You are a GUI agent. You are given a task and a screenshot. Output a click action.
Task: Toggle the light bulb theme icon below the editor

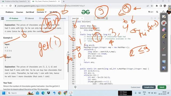[75, 87]
